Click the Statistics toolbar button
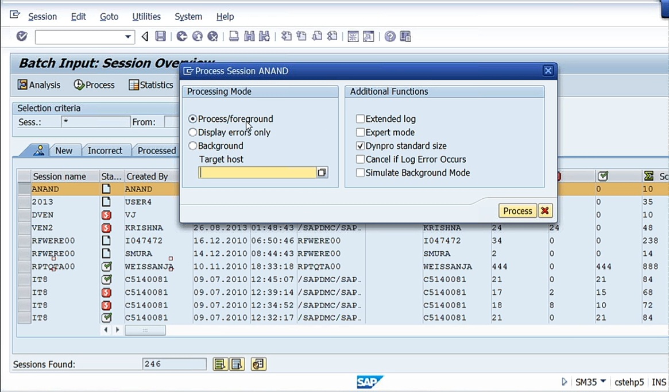This screenshot has height=392, width=669. pos(151,85)
